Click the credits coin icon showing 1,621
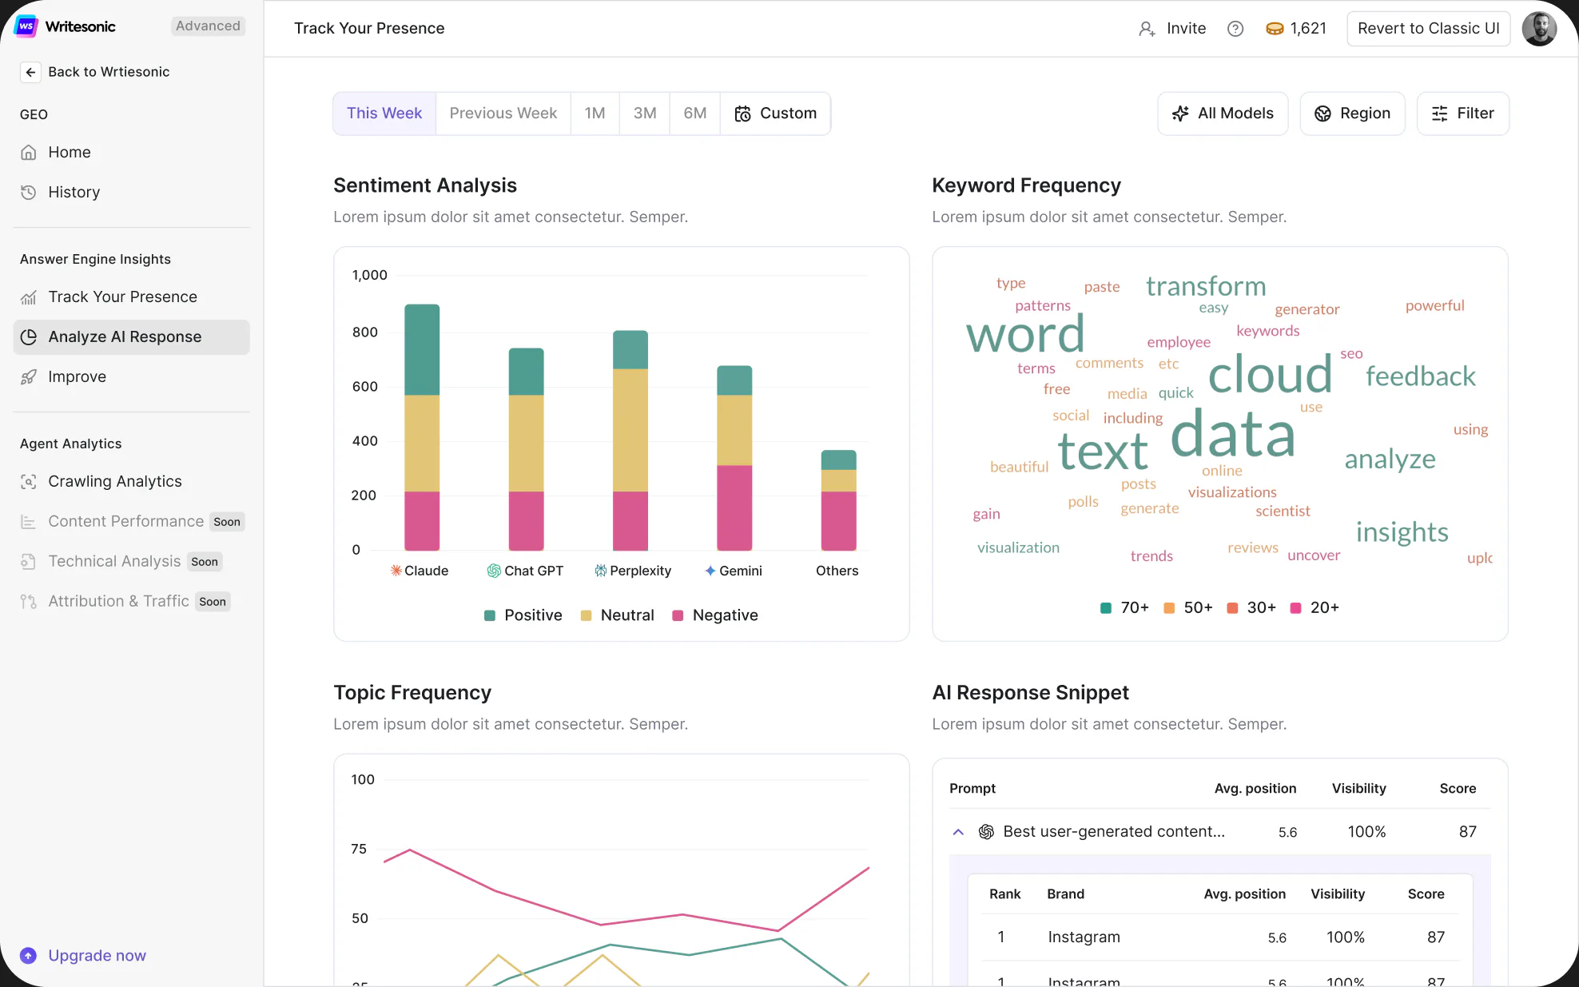The image size is (1579, 987). [1275, 29]
